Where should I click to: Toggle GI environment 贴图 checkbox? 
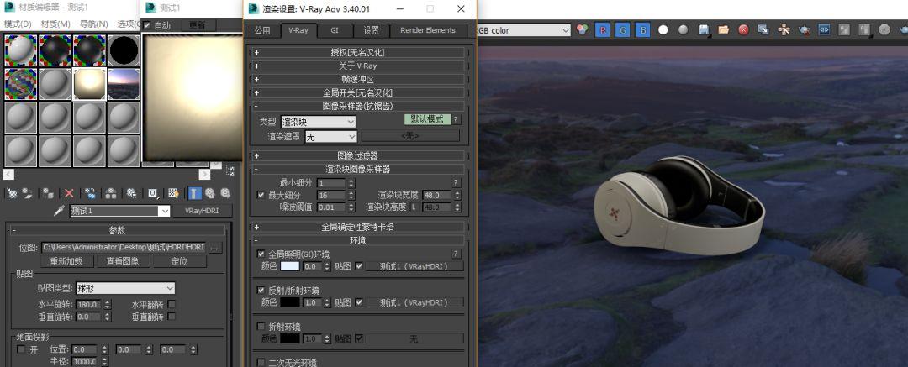[x=359, y=266]
